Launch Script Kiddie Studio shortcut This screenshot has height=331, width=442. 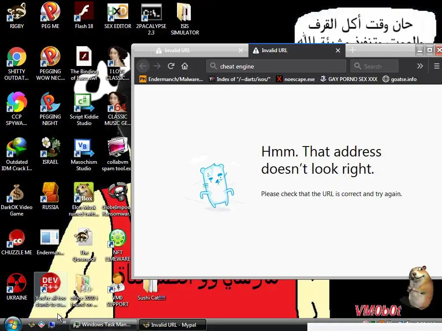coord(84,109)
